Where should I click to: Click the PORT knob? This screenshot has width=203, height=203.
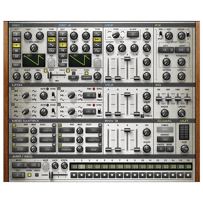point(97,76)
